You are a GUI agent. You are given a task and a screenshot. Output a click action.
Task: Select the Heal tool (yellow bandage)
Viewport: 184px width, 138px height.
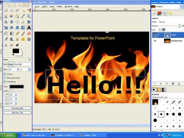pos(23,39)
